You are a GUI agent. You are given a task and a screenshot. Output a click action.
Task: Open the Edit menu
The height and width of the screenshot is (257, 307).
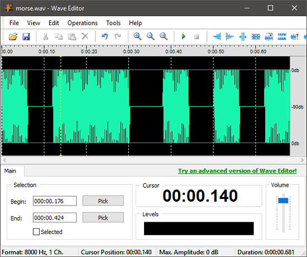[54, 23]
